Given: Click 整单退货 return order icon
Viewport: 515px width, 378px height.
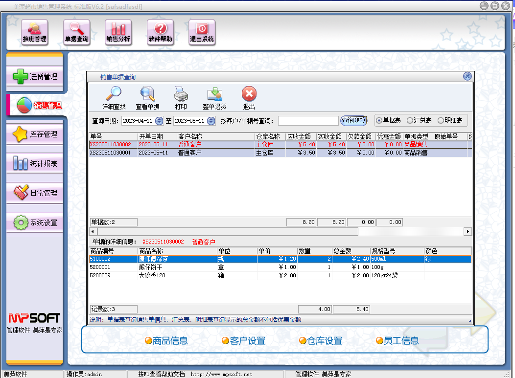Looking at the screenshot, I should pyautogui.click(x=214, y=98).
